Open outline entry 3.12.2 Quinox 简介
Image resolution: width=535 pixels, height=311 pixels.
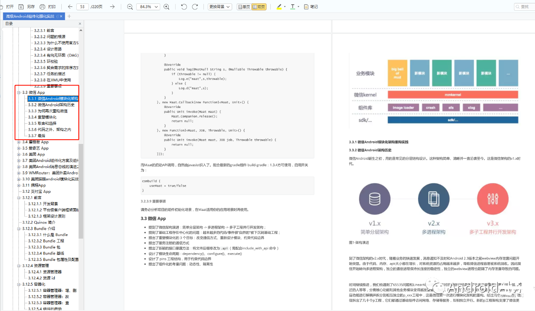coord(39,222)
